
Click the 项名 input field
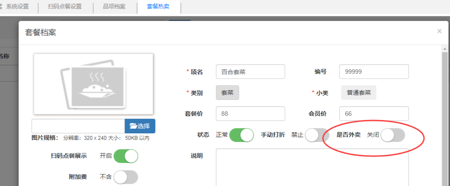(x=250, y=72)
